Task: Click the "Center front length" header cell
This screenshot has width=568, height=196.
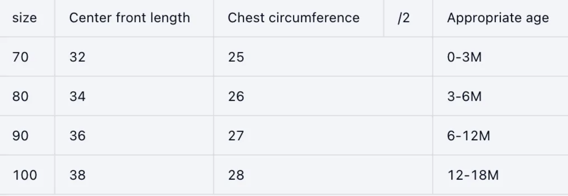Action: [x=129, y=18]
